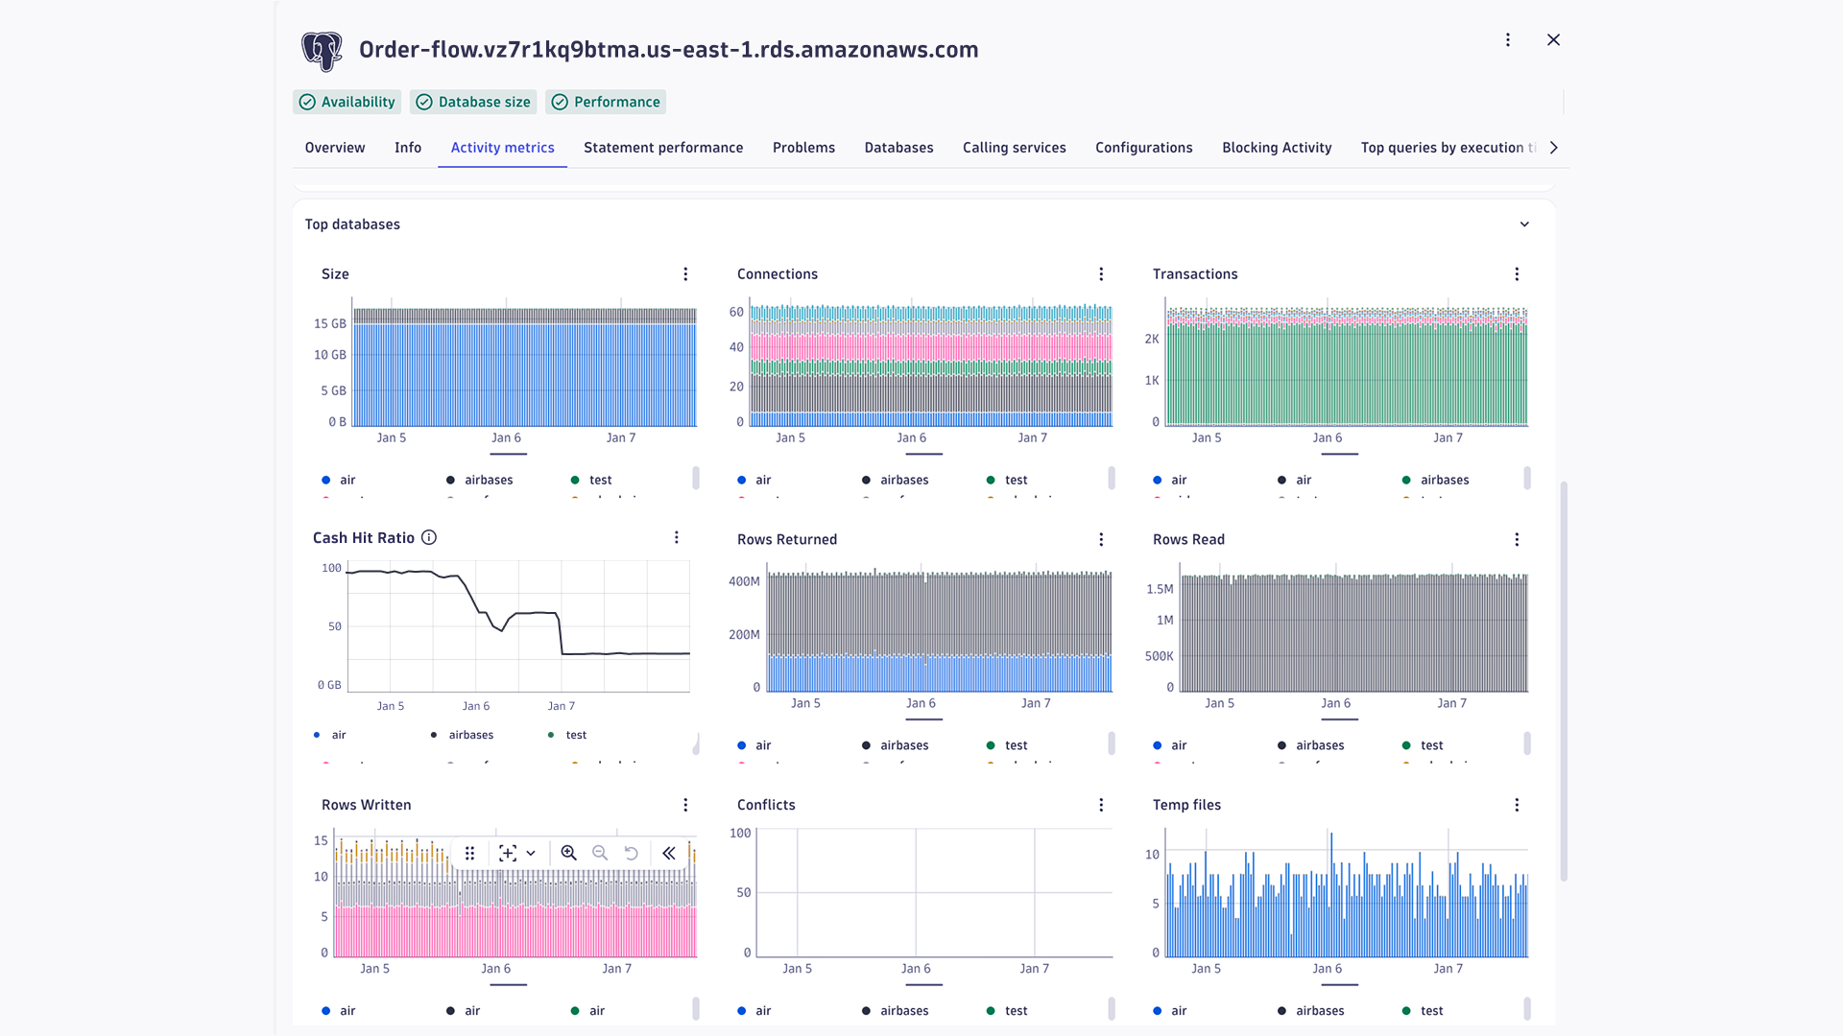
Task: Click the Database size status badge
Action: [473, 102]
